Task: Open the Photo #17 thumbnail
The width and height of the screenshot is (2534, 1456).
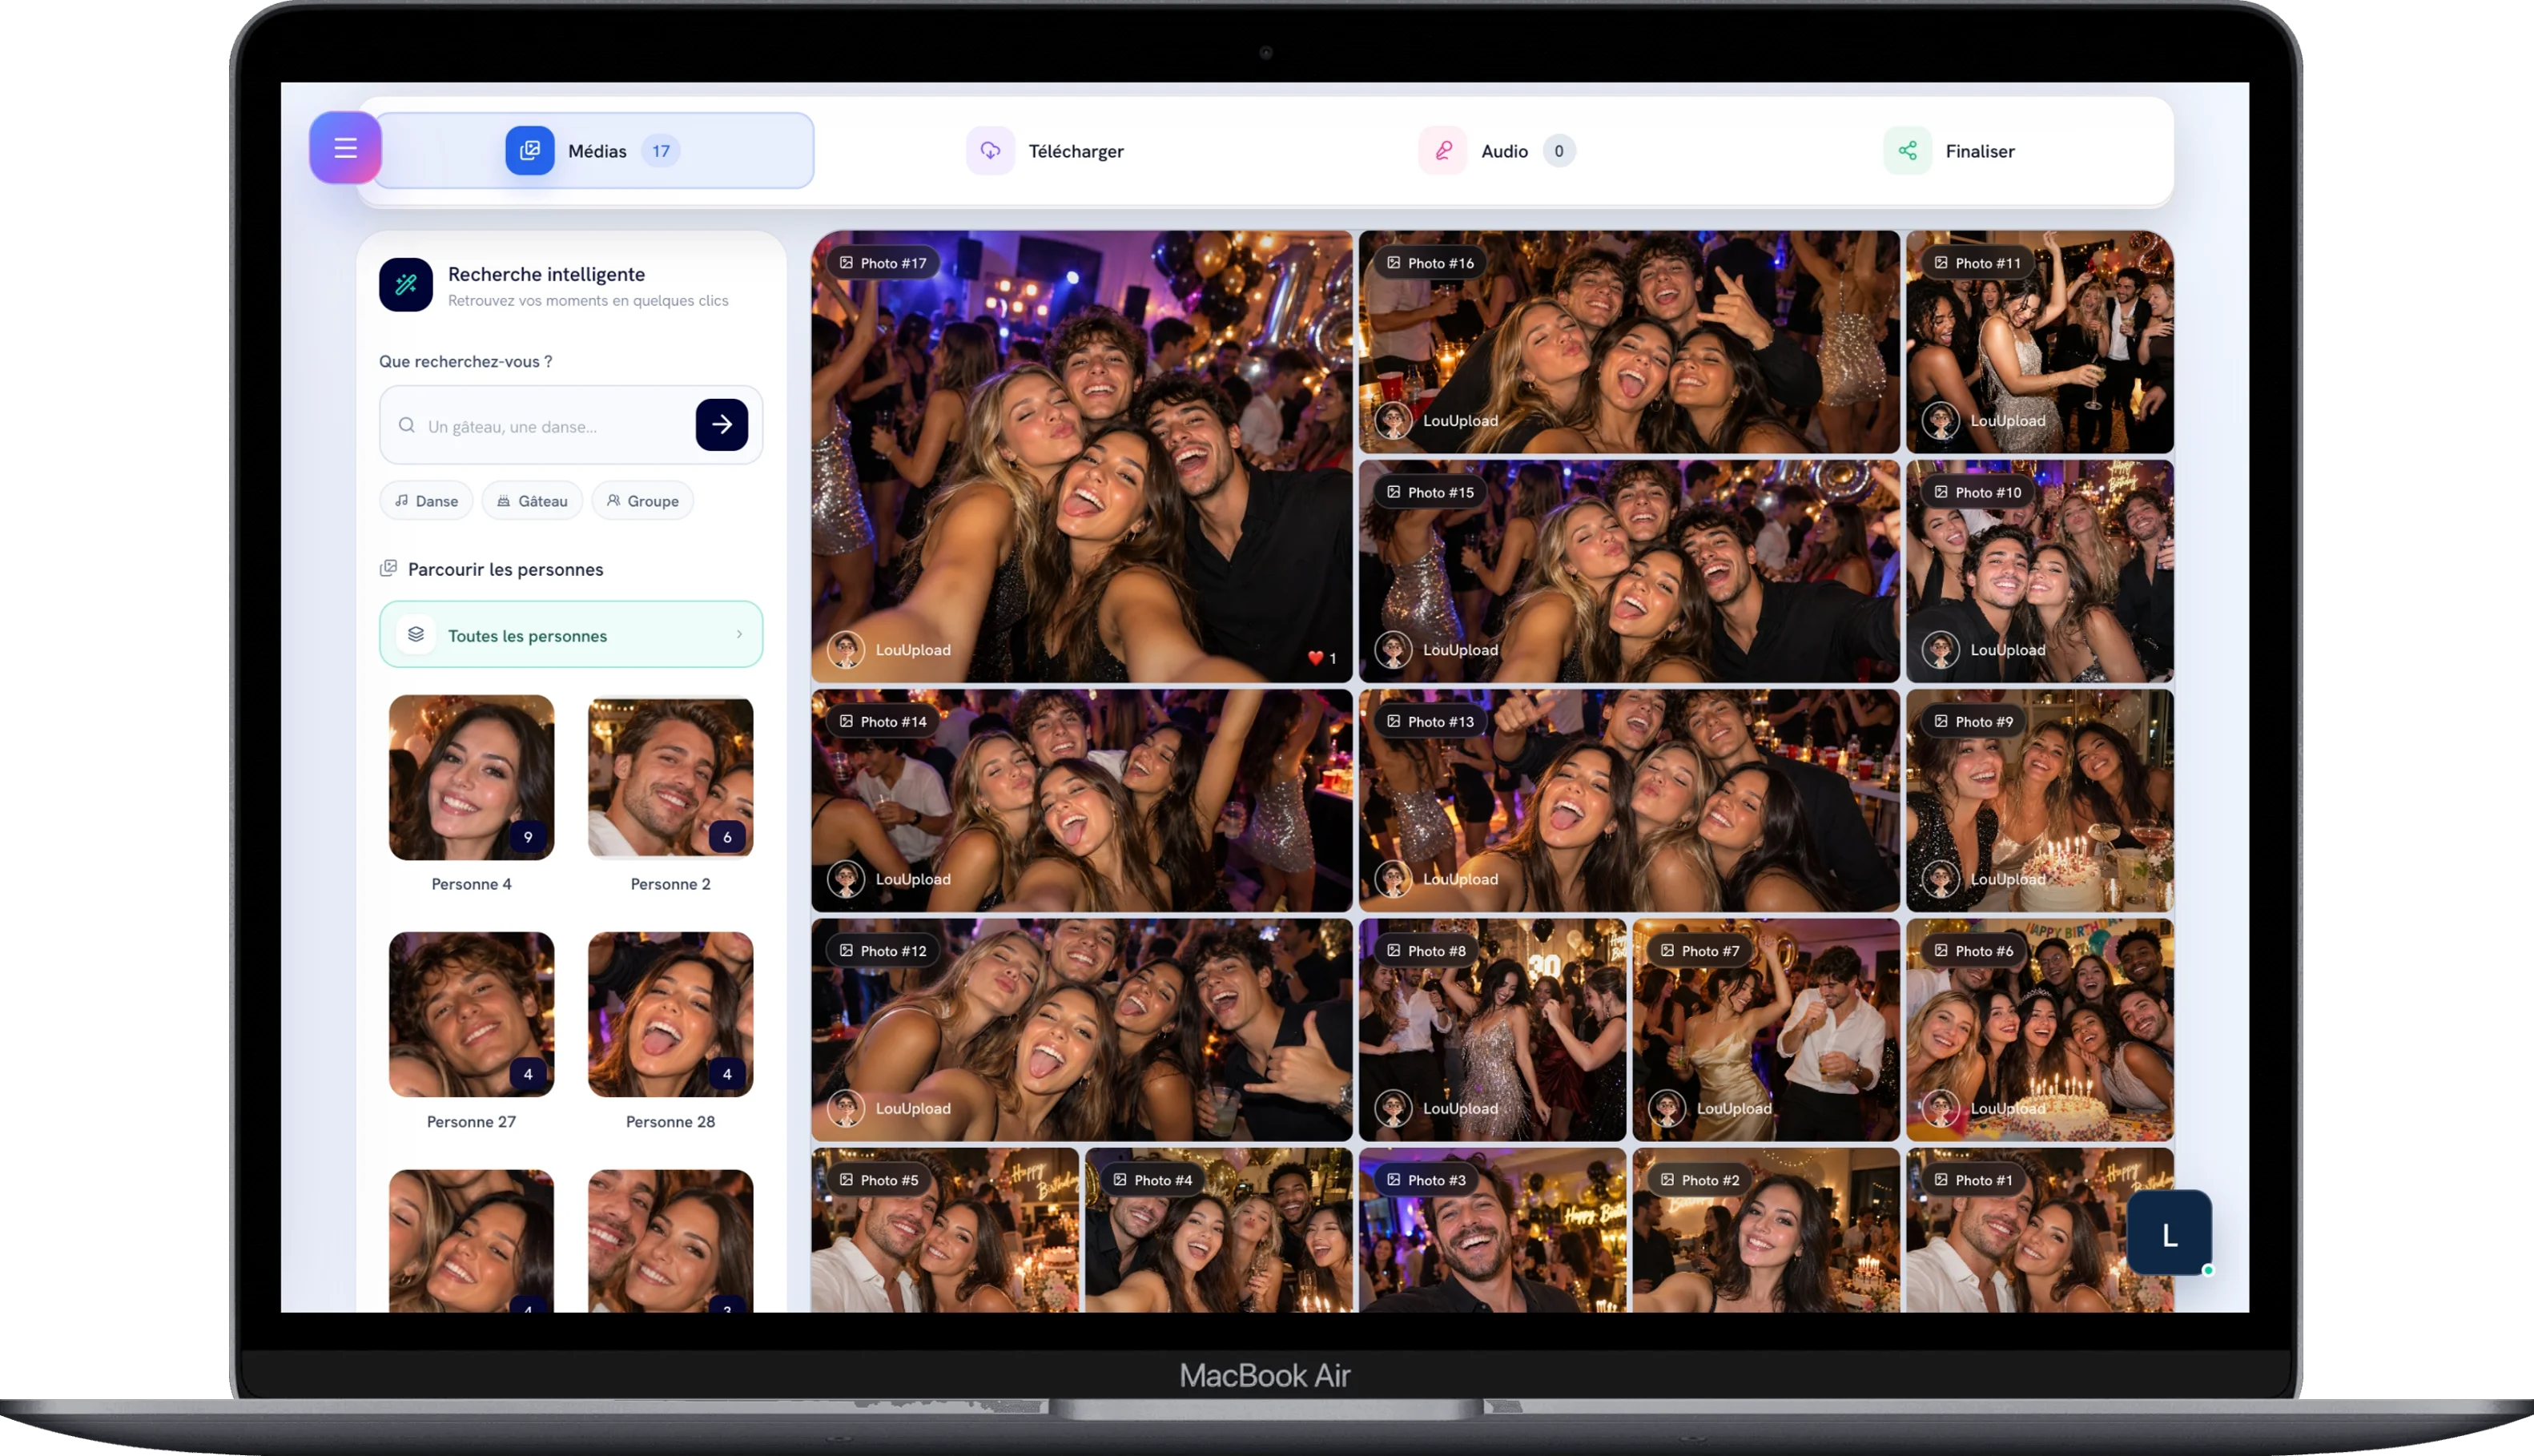Action: 1082,457
